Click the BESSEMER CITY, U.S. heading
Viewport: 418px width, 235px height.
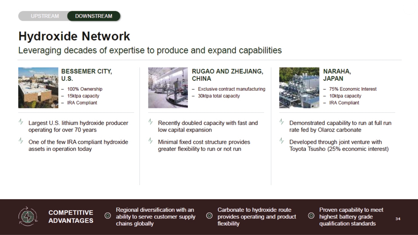point(87,75)
